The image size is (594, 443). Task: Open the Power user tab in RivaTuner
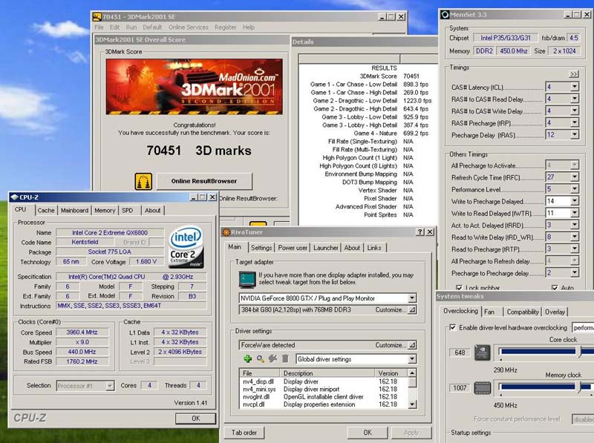(x=293, y=248)
